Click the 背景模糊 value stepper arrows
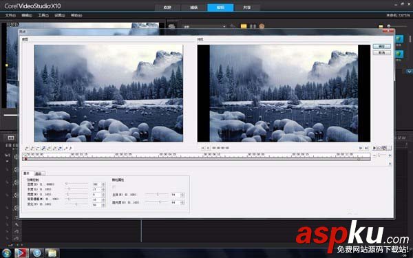The height and width of the screenshot is (258, 413). pyautogui.click(x=103, y=200)
